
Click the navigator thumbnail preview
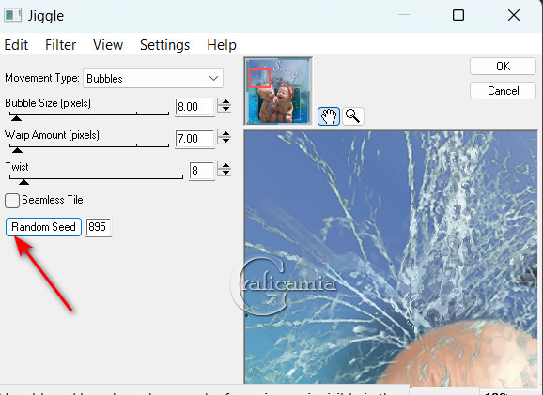click(x=278, y=91)
